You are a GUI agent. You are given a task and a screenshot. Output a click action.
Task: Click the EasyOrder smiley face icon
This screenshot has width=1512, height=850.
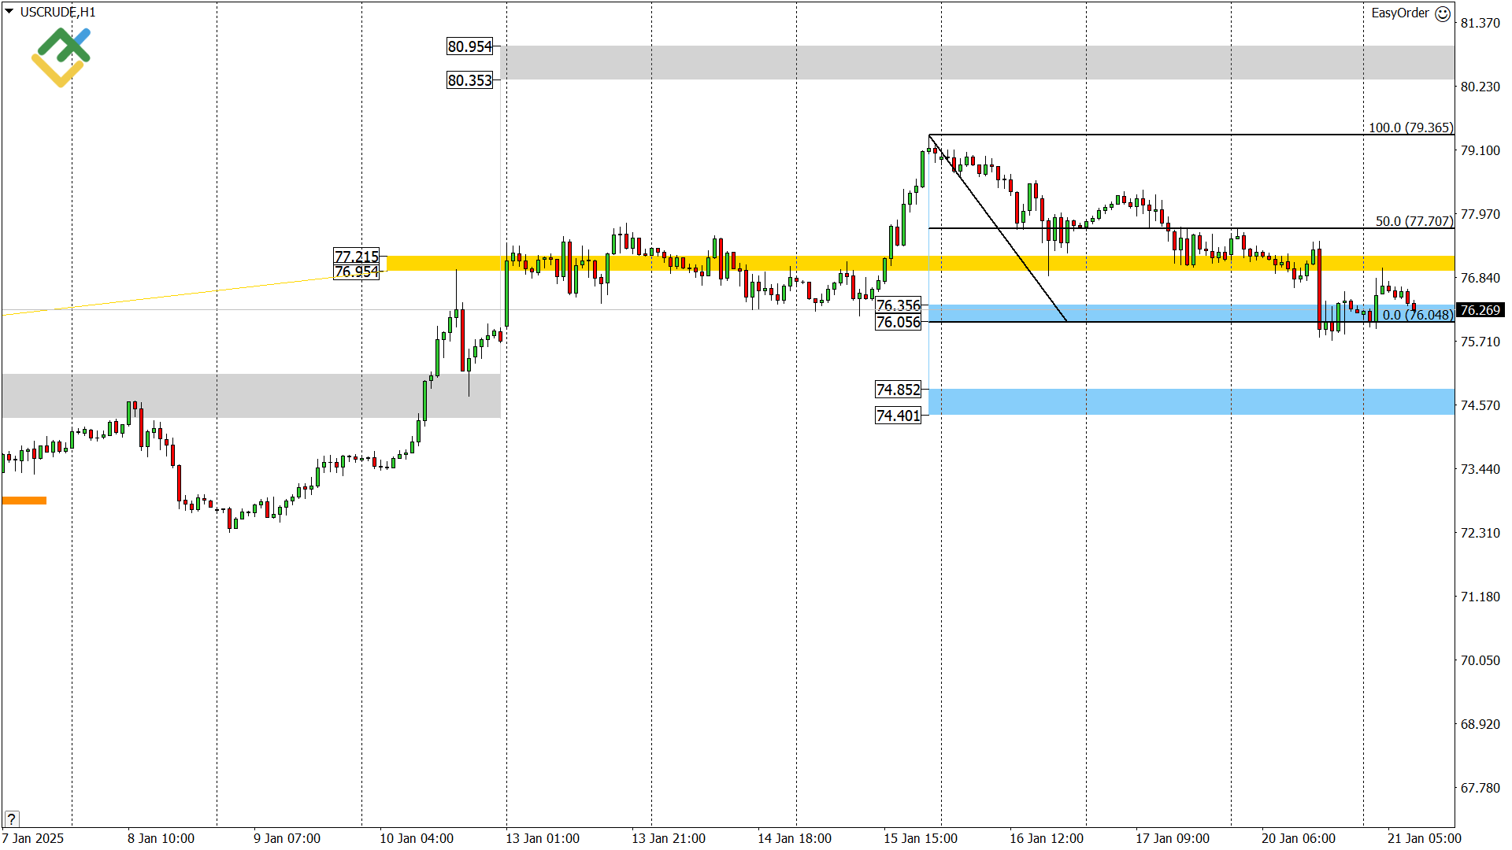coord(1443,13)
